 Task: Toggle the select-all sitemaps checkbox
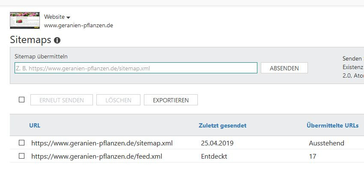pyautogui.click(x=21, y=100)
